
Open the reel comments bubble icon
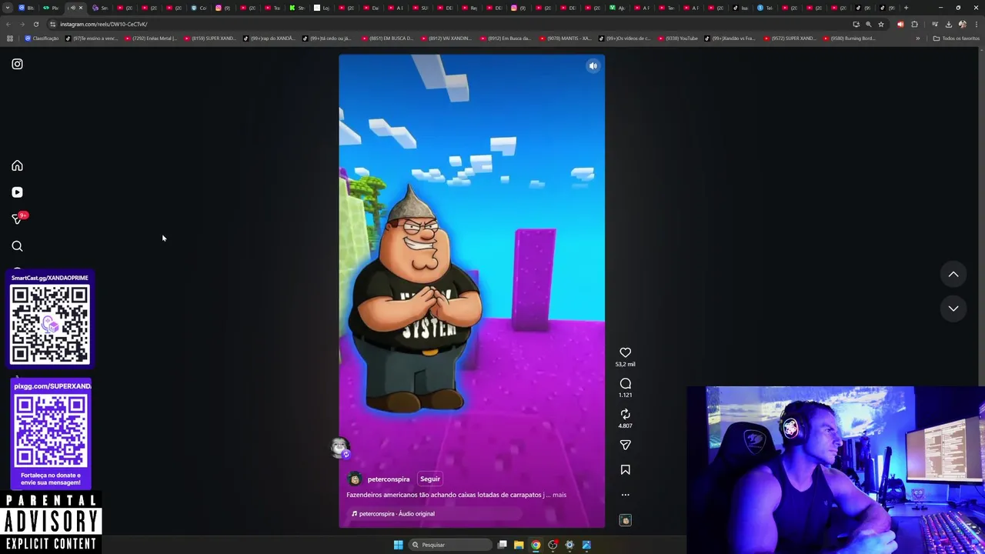625,383
